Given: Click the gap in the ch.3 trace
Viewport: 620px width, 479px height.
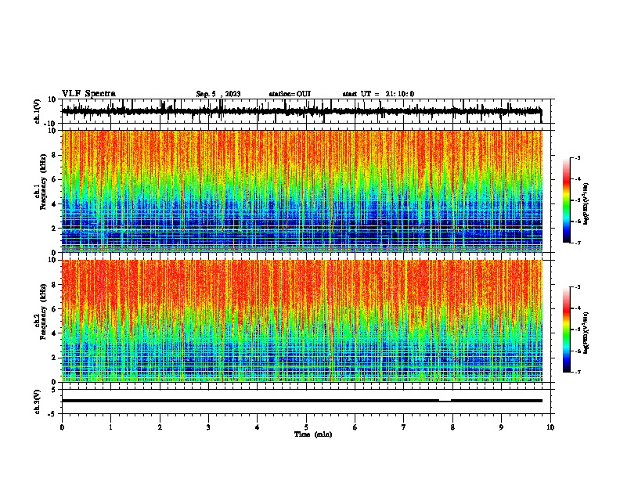Looking at the screenshot, I should (x=445, y=401).
